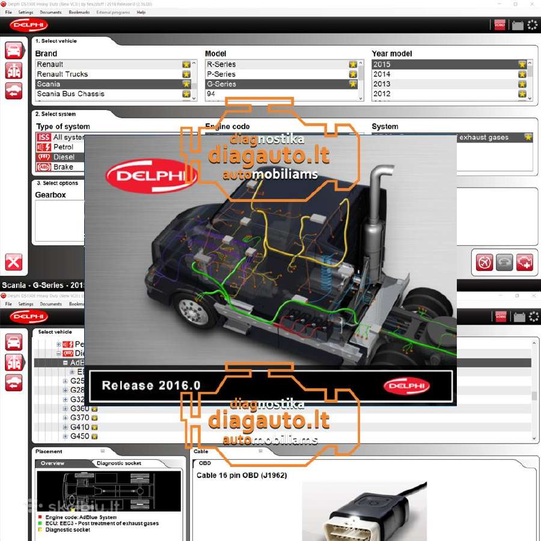Collapse the Cable panel
The width and height of the screenshot is (541, 541).
click(260, 451)
